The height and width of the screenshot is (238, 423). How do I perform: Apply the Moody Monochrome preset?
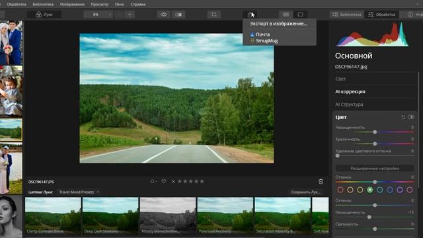pos(168,216)
